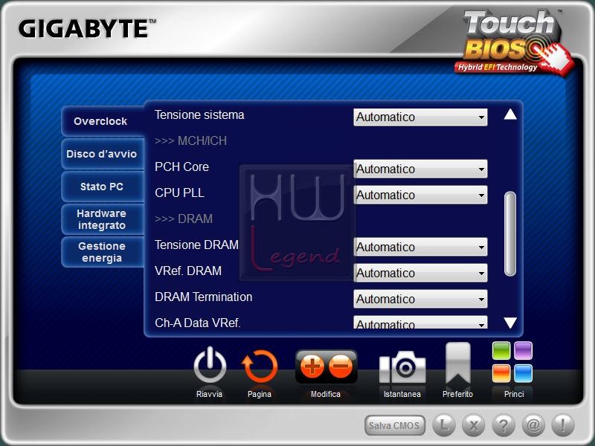The image size is (595, 446).
Task: Click the round @ button
Action: (x=533, y=425)
